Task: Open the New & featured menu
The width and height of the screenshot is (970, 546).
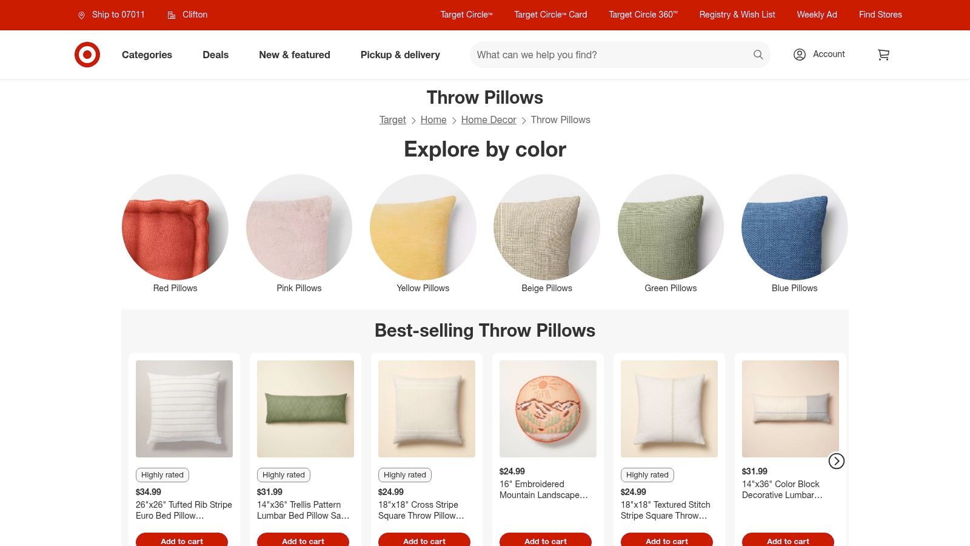Action: click(295, 55)
